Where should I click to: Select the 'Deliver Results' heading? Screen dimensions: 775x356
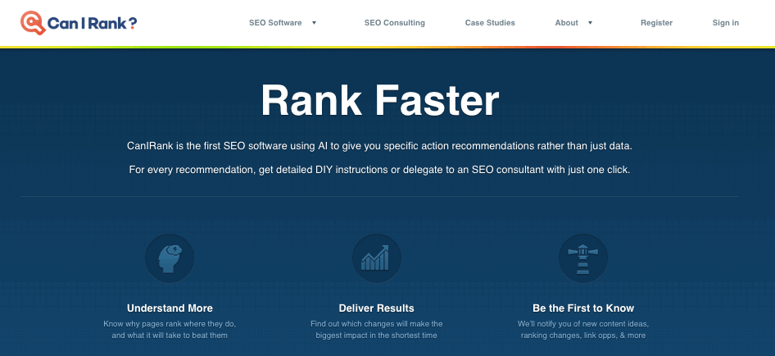tap(376, 308)
